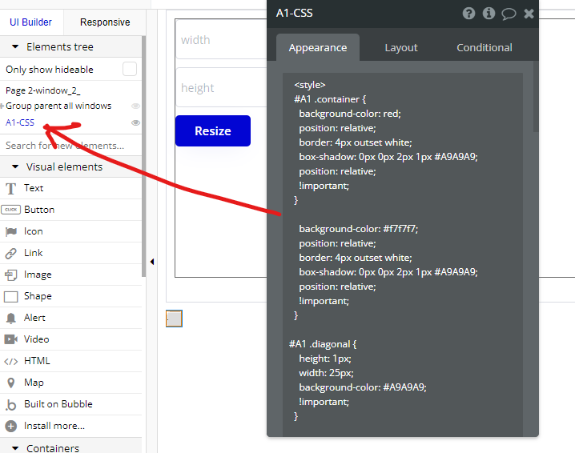Select the small HTML element below the canvas group
The width and height of the screenshot is (575, 453).
(x=175, y=319)
